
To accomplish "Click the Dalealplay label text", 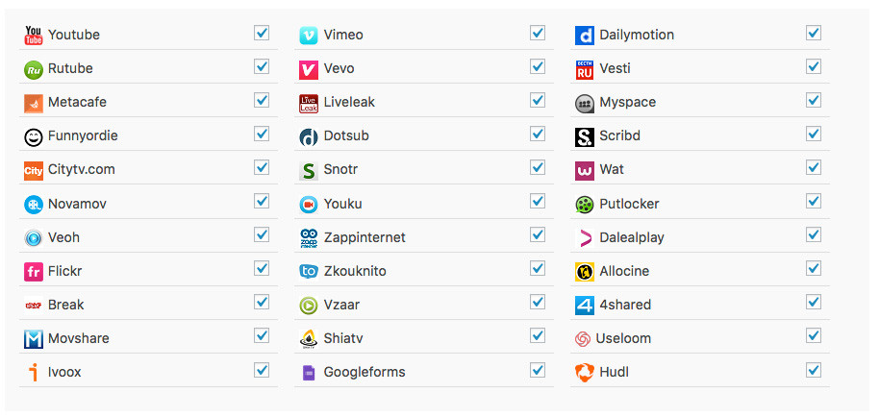I will tap(631, 237).
